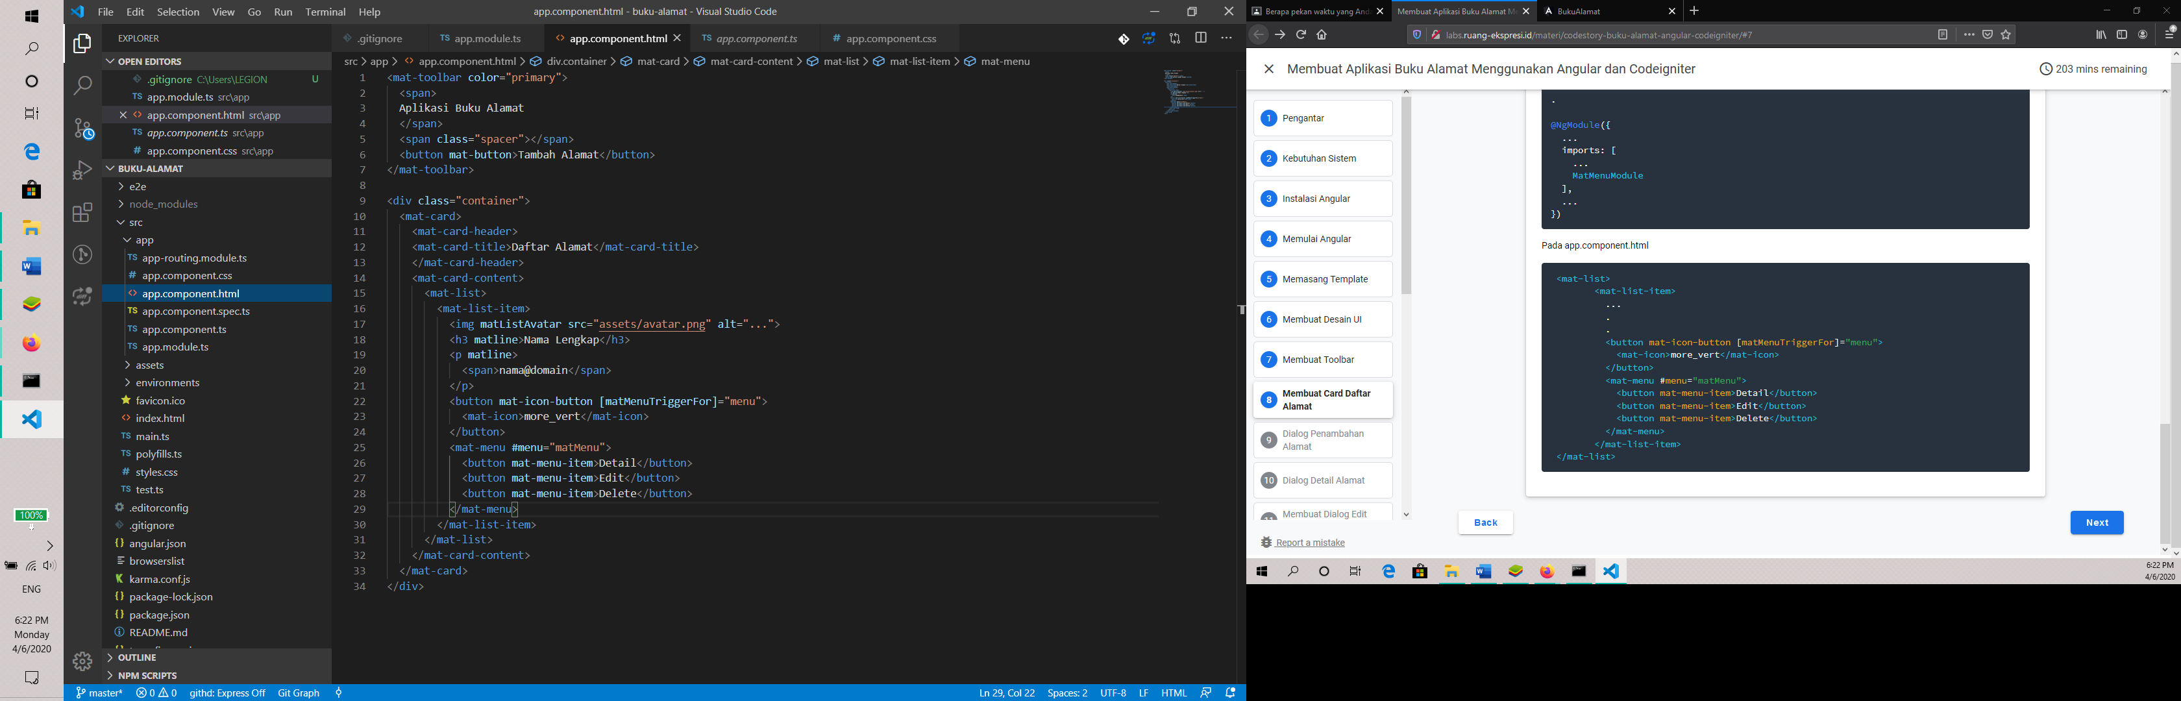The width and height of the screenshot is (2181, 701).
Task: Open the Firefox hamburger menu
Action: [x=2169, y=34]
